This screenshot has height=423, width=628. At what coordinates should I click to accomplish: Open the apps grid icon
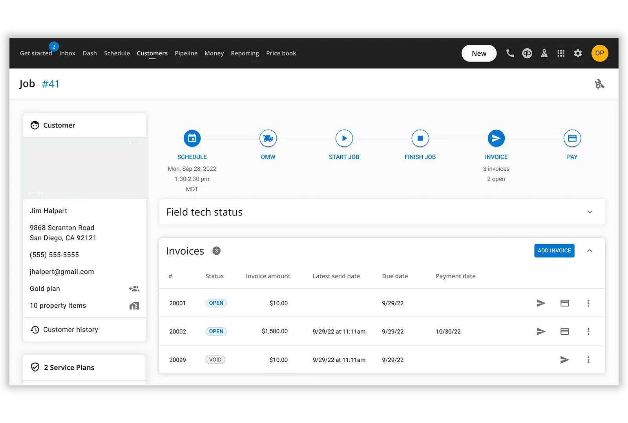point(561,53)
